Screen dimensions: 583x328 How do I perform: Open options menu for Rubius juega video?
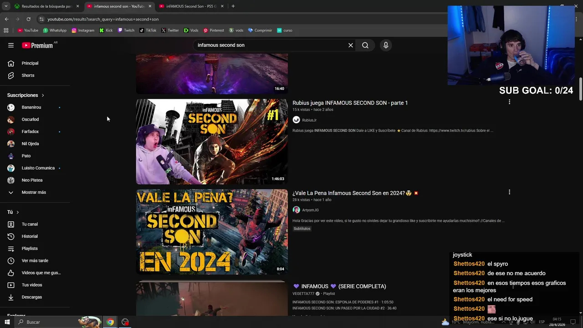(509, 102)
